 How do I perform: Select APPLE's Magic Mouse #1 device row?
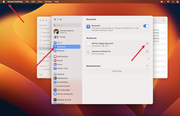pos(118,45)
